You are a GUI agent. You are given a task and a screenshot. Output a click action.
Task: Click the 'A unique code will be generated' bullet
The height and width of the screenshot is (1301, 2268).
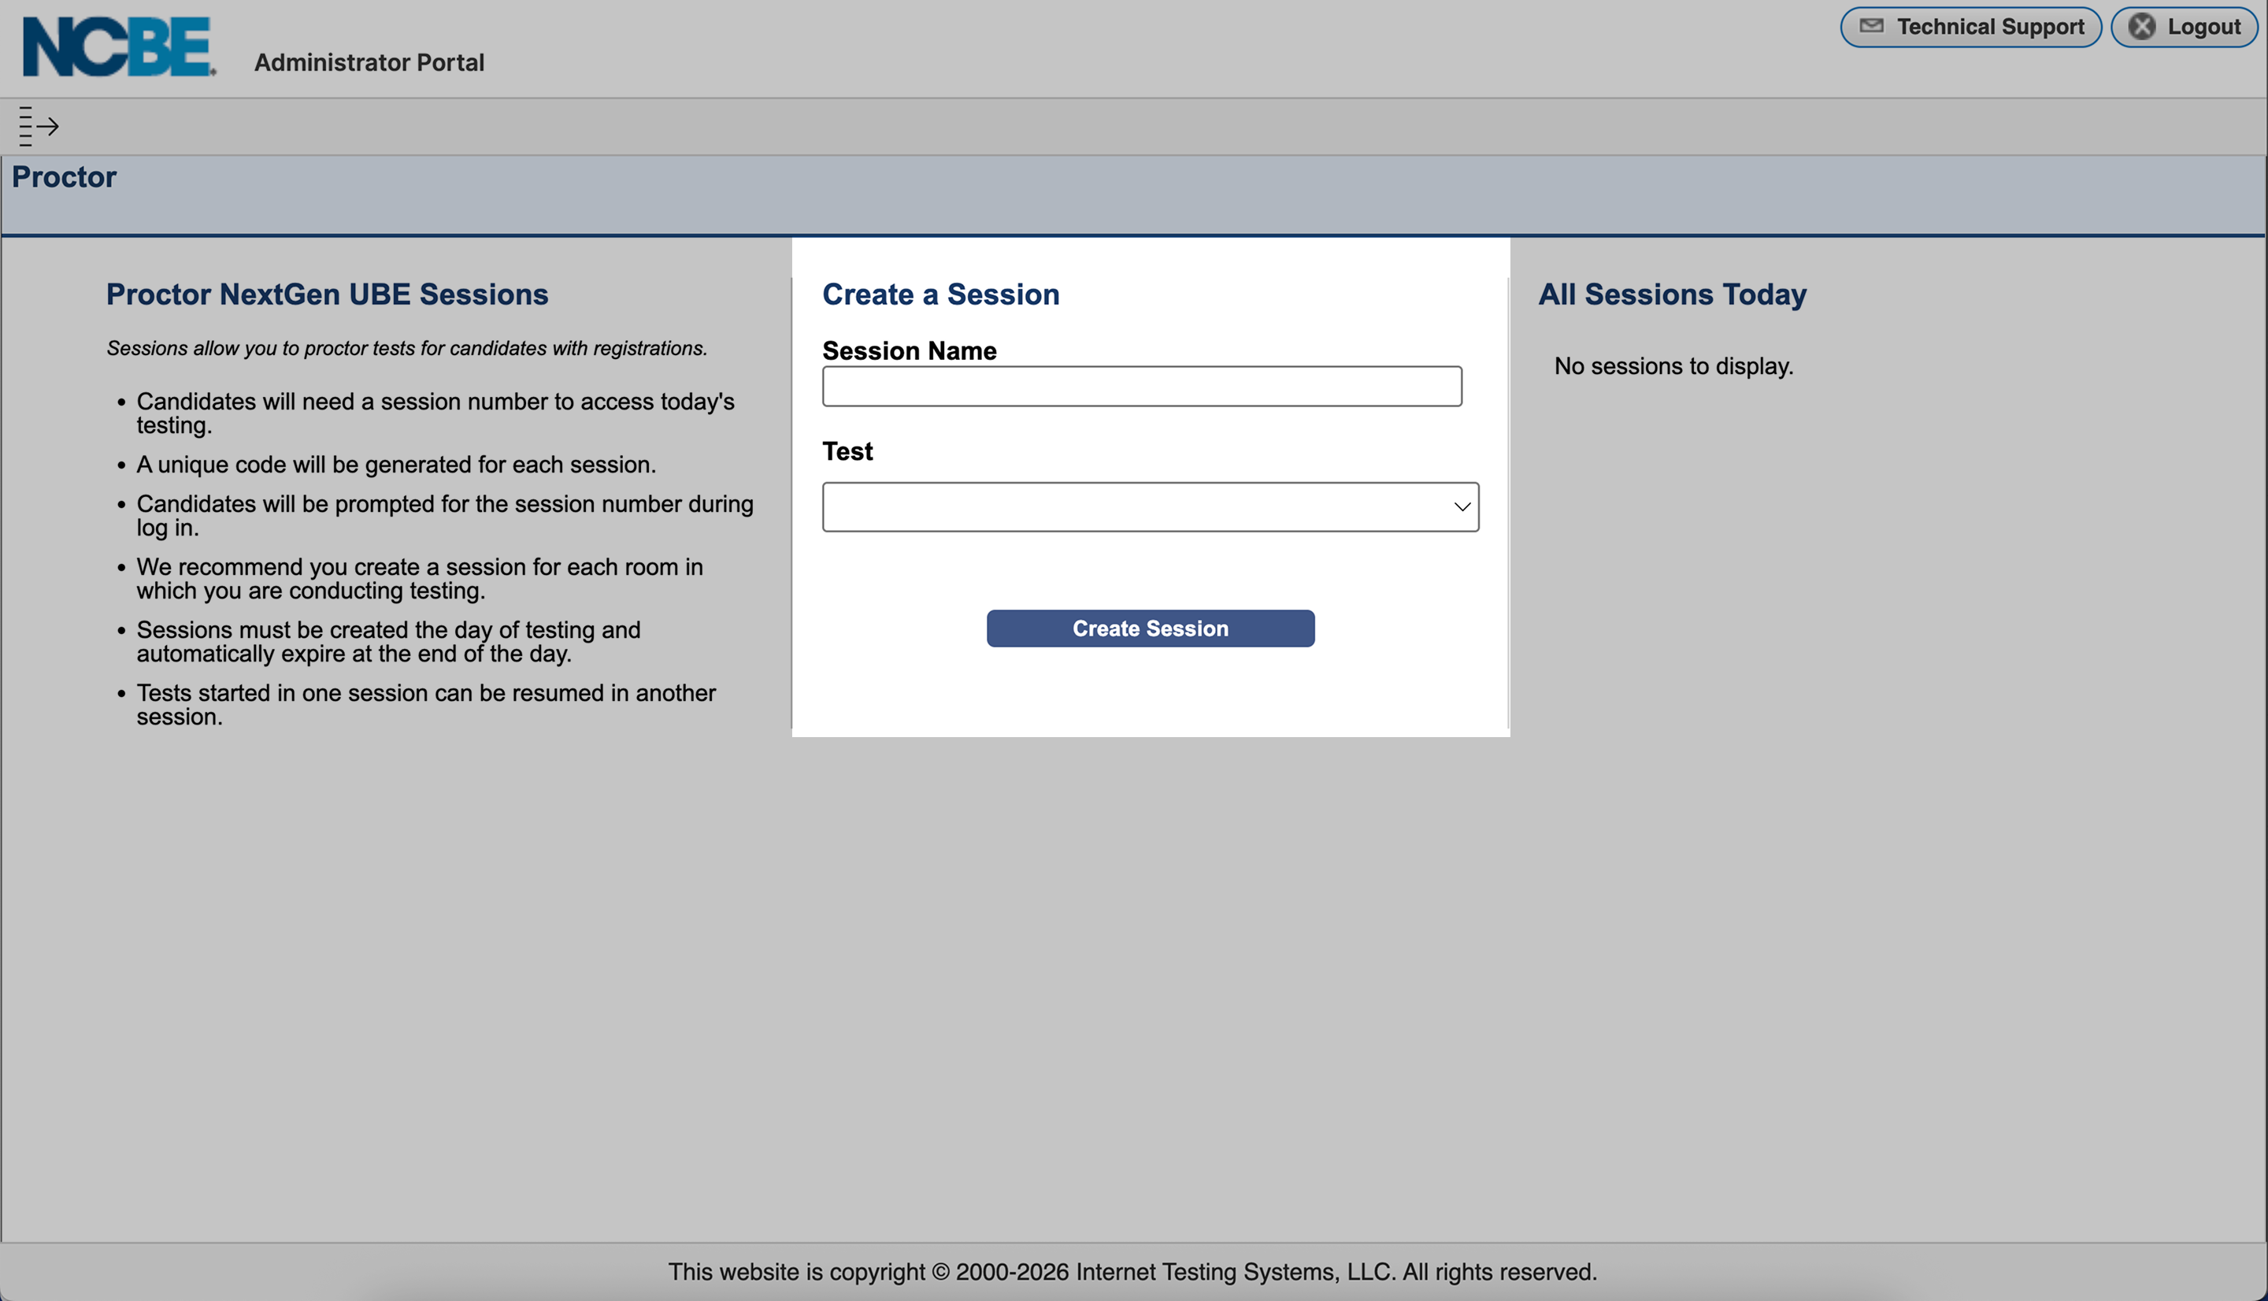[x=395, y=465]
